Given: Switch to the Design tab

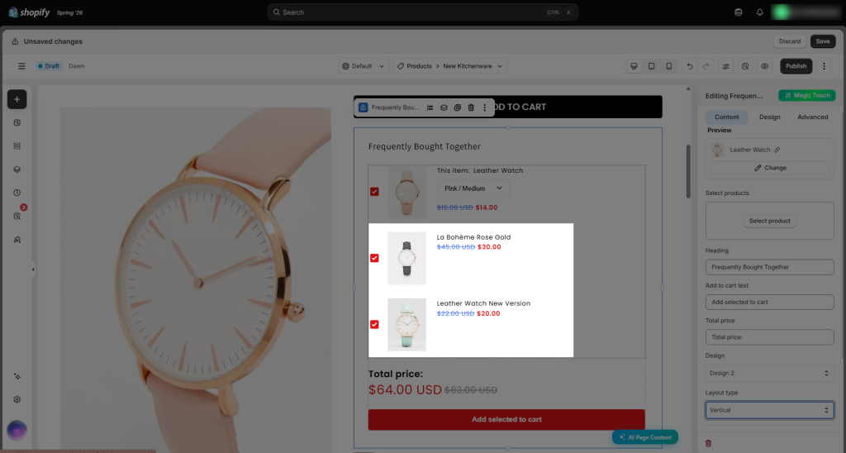Looking at the screenshot, I should click(769, 117).
